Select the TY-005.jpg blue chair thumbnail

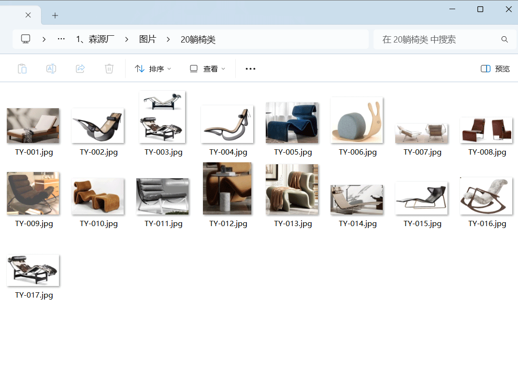click(x=292, y=123)
